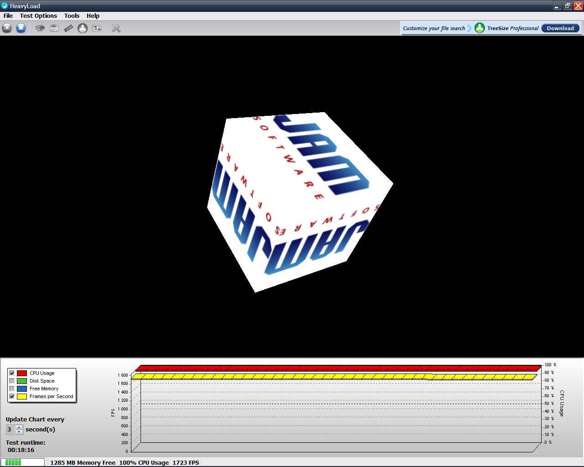Viewport: 584px width, 467px height.
Task: Increase the chart update interval with up arrow
Action: (x=19, y=427)
